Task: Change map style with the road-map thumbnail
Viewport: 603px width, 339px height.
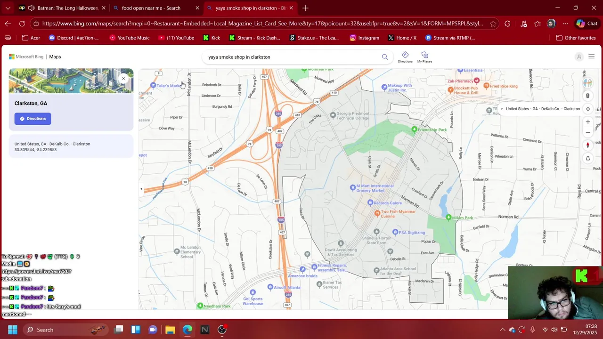Action: point(588,83)
